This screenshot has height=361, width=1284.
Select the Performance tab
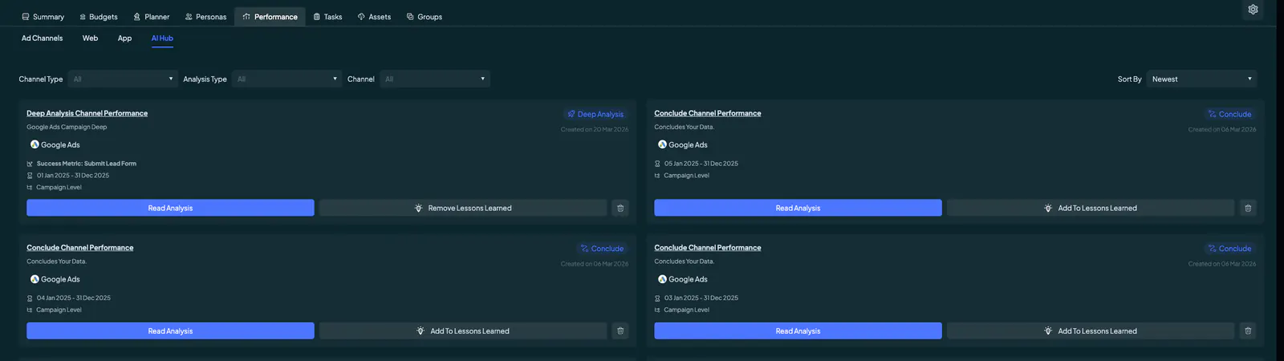point(270,17)
